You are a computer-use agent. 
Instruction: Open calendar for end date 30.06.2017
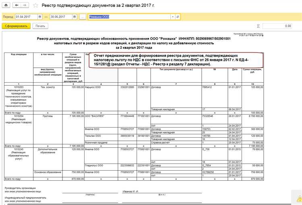74,17
